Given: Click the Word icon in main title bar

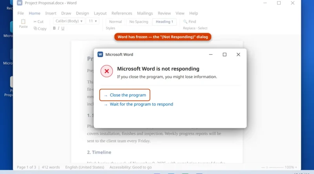Looking at the screenshot, I should pyautogui.click(x=19, y=3).
